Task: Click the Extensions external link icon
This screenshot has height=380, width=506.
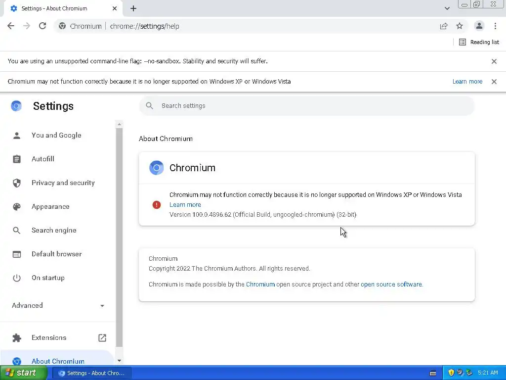Action: pyautogui.click(x=102, y=337)
